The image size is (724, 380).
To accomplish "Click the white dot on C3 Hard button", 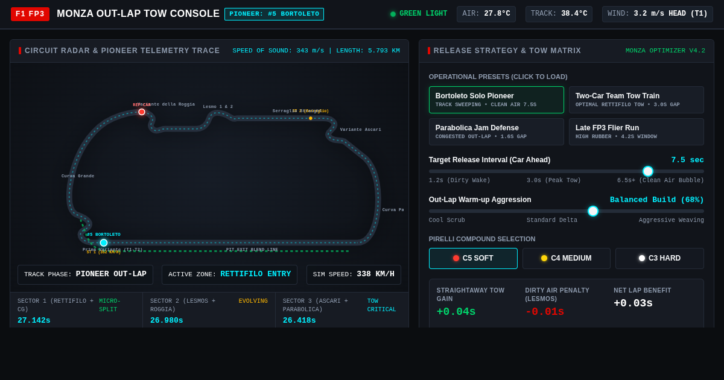I will [x=642, y=258].
